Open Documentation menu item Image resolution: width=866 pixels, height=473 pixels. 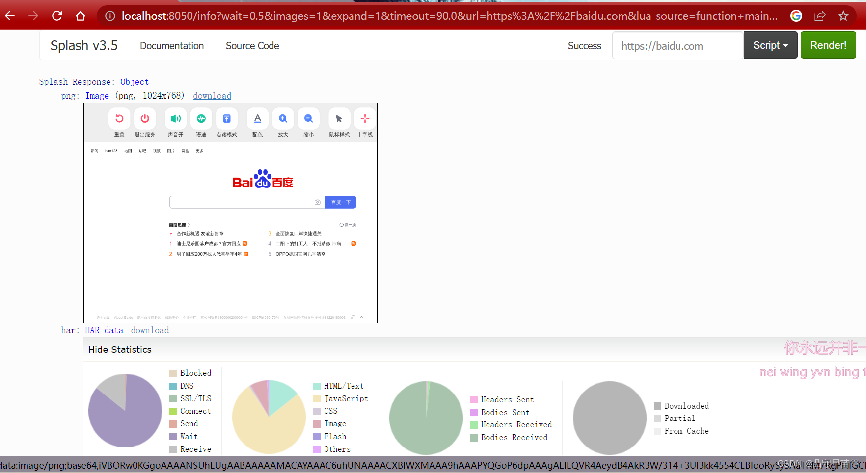click(x=172, y=45)
